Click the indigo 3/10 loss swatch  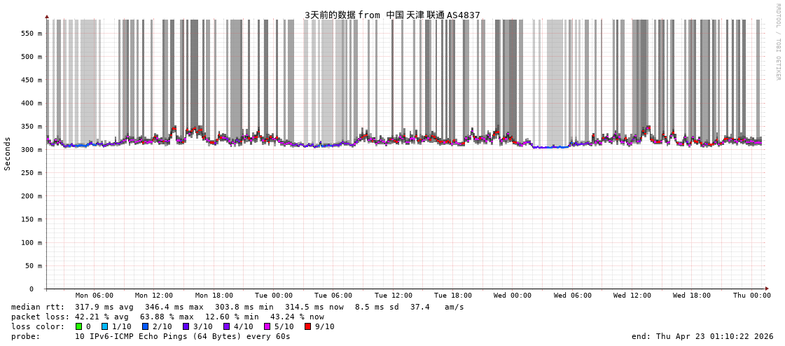pos(186,326)
